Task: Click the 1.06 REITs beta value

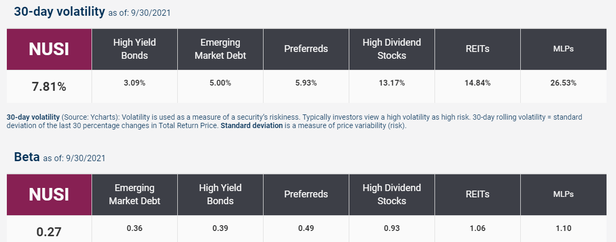Action: pyautogui.click(x=477, y=229)
